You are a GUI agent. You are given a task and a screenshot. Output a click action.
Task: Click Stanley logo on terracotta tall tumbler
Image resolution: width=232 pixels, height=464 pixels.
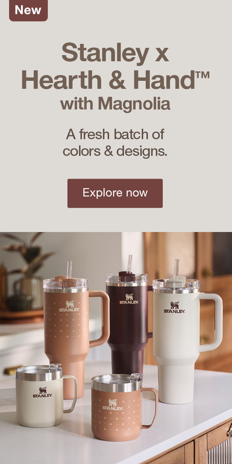pos(69,306)
